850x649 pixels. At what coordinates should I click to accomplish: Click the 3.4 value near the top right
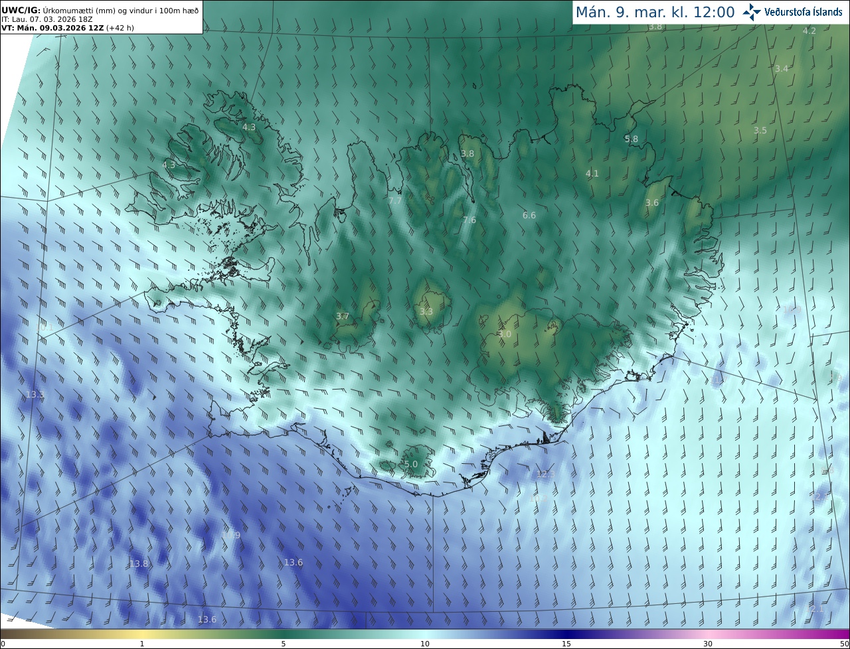click(x=781, y=69)
